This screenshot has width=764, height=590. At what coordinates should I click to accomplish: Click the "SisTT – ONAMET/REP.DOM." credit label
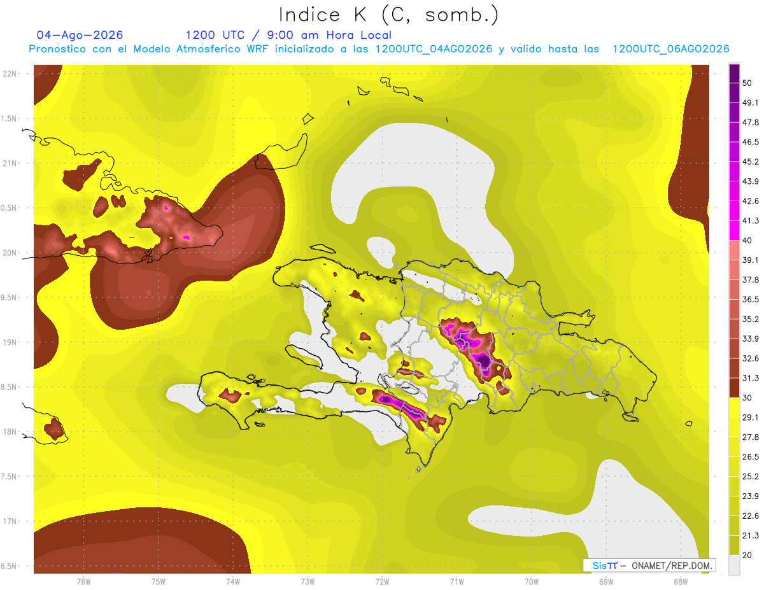click(x=650, y=565)
